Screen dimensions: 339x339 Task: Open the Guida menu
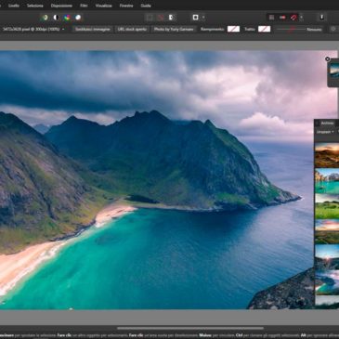click(146, 6)
